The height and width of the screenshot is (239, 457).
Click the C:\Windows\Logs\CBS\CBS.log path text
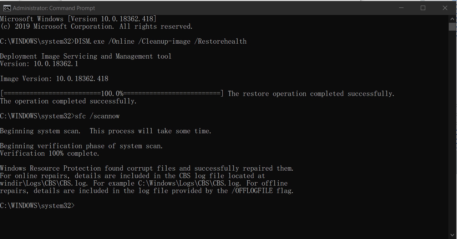coord(190,183)
